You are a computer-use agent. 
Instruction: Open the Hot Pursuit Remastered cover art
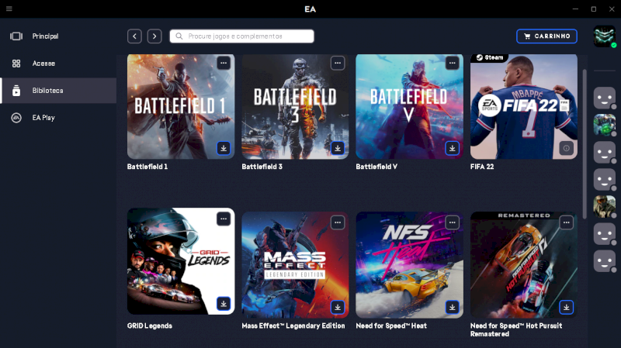click(523, 265)
